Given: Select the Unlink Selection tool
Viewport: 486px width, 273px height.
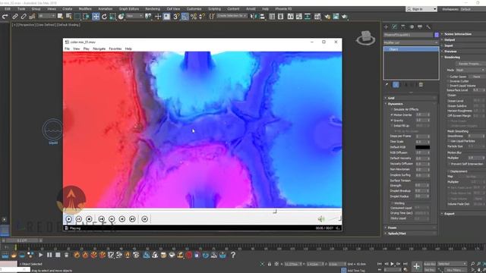Looking at the screenshot, I should point(24,17).
